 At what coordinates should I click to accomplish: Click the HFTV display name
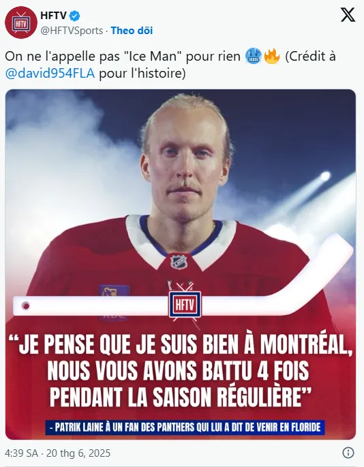[53, 16]
